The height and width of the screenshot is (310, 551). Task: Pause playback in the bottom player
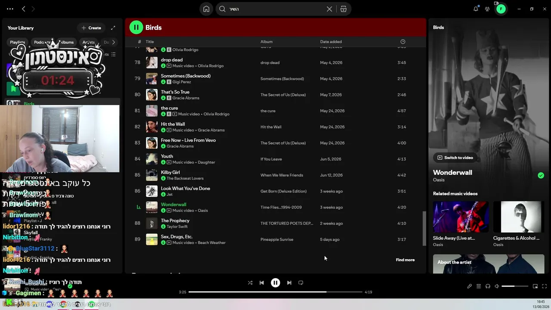click(x=275, y=283)
